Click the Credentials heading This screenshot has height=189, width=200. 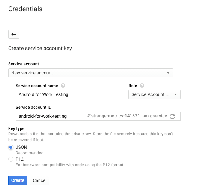[25, 9]
